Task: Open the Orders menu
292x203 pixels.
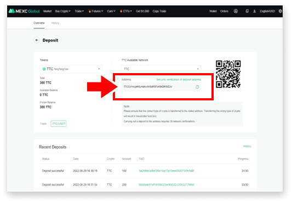Action: 224,11
